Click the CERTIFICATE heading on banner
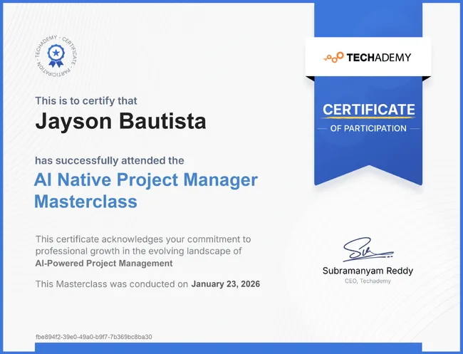The width and height of the screenshot is (463, 354). point(368,110)
